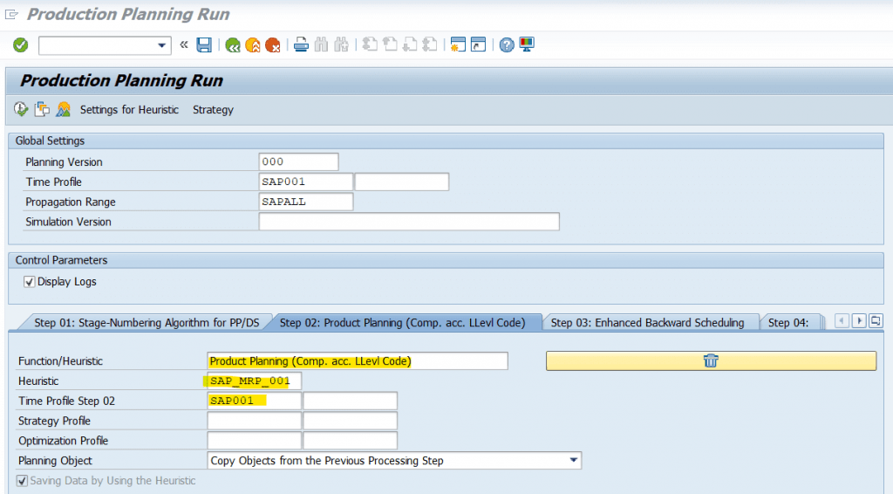Click the second Strategy Profile field
The height and width of the screenshot is (494, 893).
pyautogui.click(x=350, y=421)
